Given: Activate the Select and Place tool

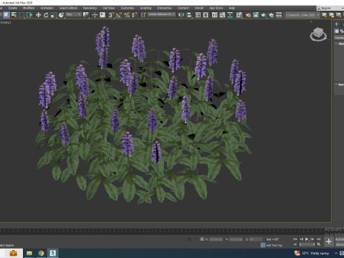Looking at the screenshot, I should [61, 15].
